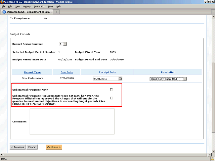Click the Firefox logo in title bar

2,2
